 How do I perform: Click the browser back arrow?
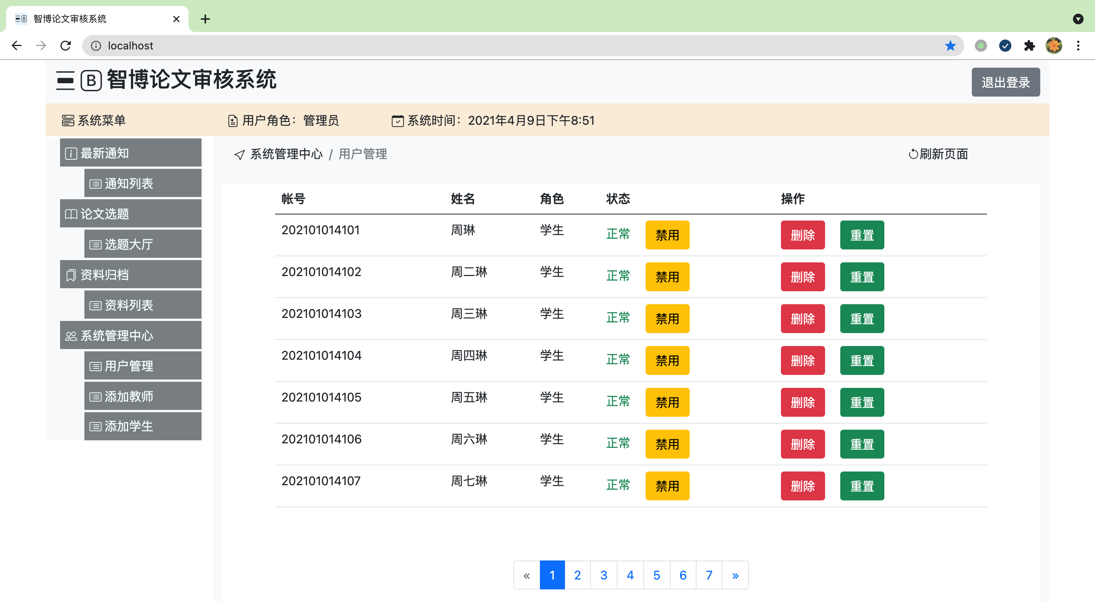(x=17, y=46)
